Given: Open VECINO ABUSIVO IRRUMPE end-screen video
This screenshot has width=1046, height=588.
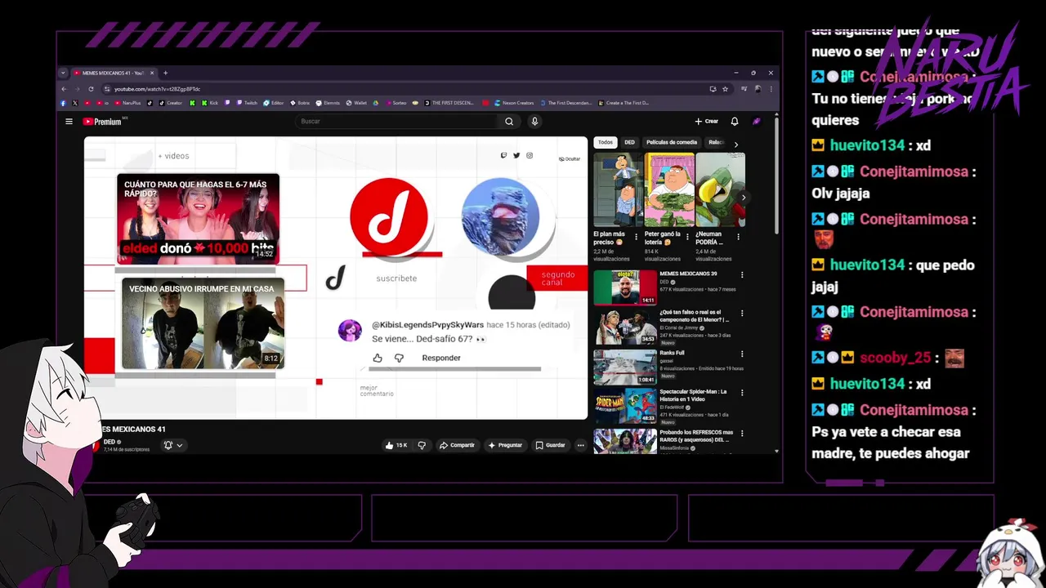Looking at the screenshot, I should [x=203, y=323].
